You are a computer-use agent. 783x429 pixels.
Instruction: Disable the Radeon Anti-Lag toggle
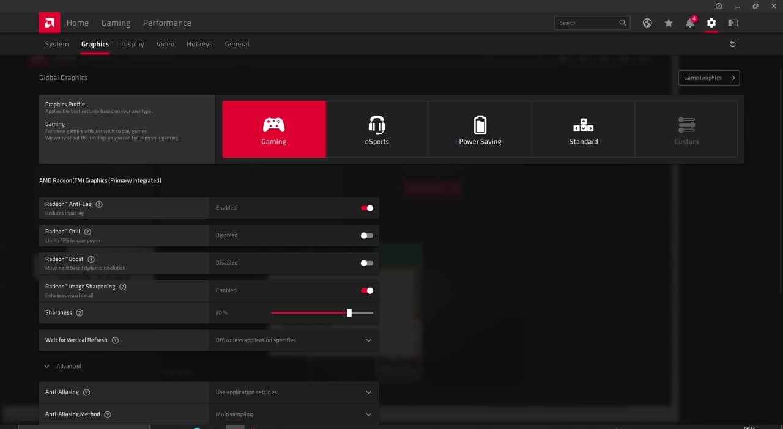367,208
